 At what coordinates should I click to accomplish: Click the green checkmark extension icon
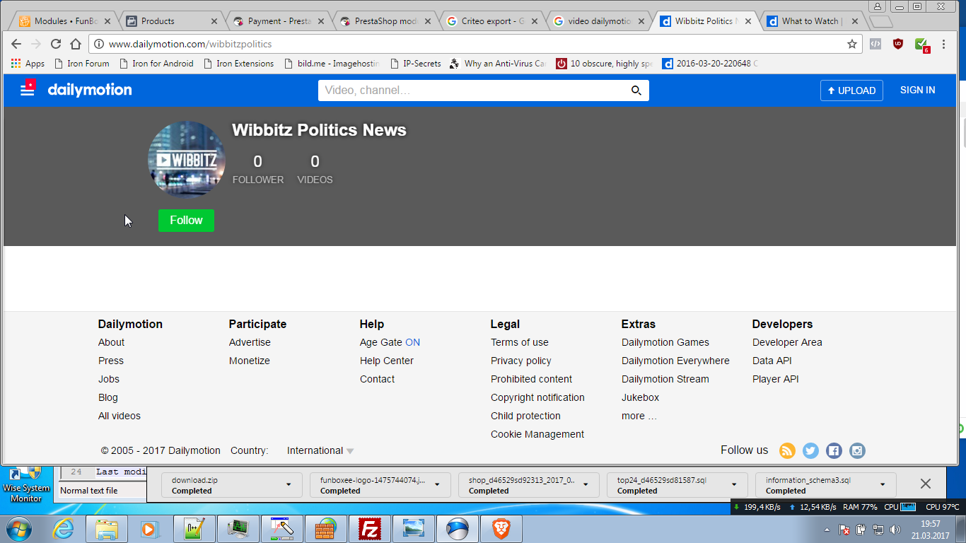tap(921, 45)
